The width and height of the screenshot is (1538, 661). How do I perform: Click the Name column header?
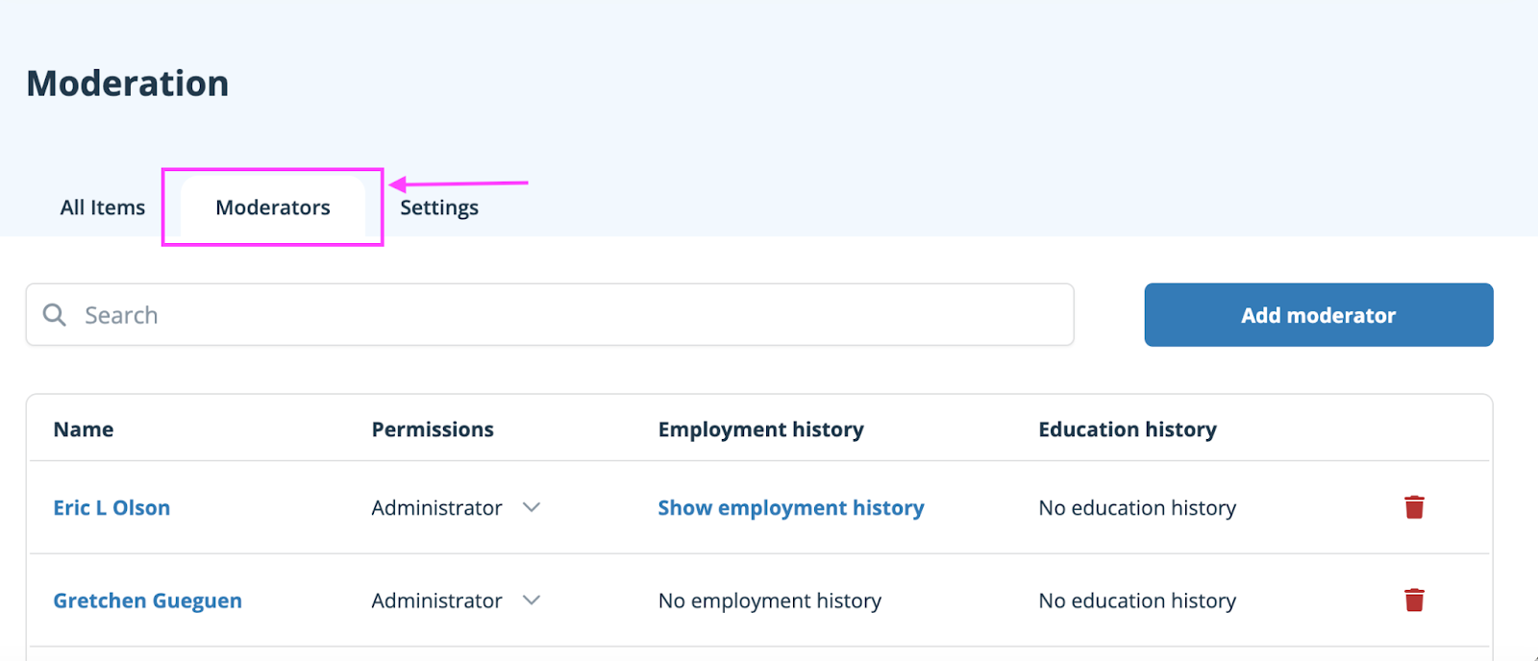click(x=84, y=429)
